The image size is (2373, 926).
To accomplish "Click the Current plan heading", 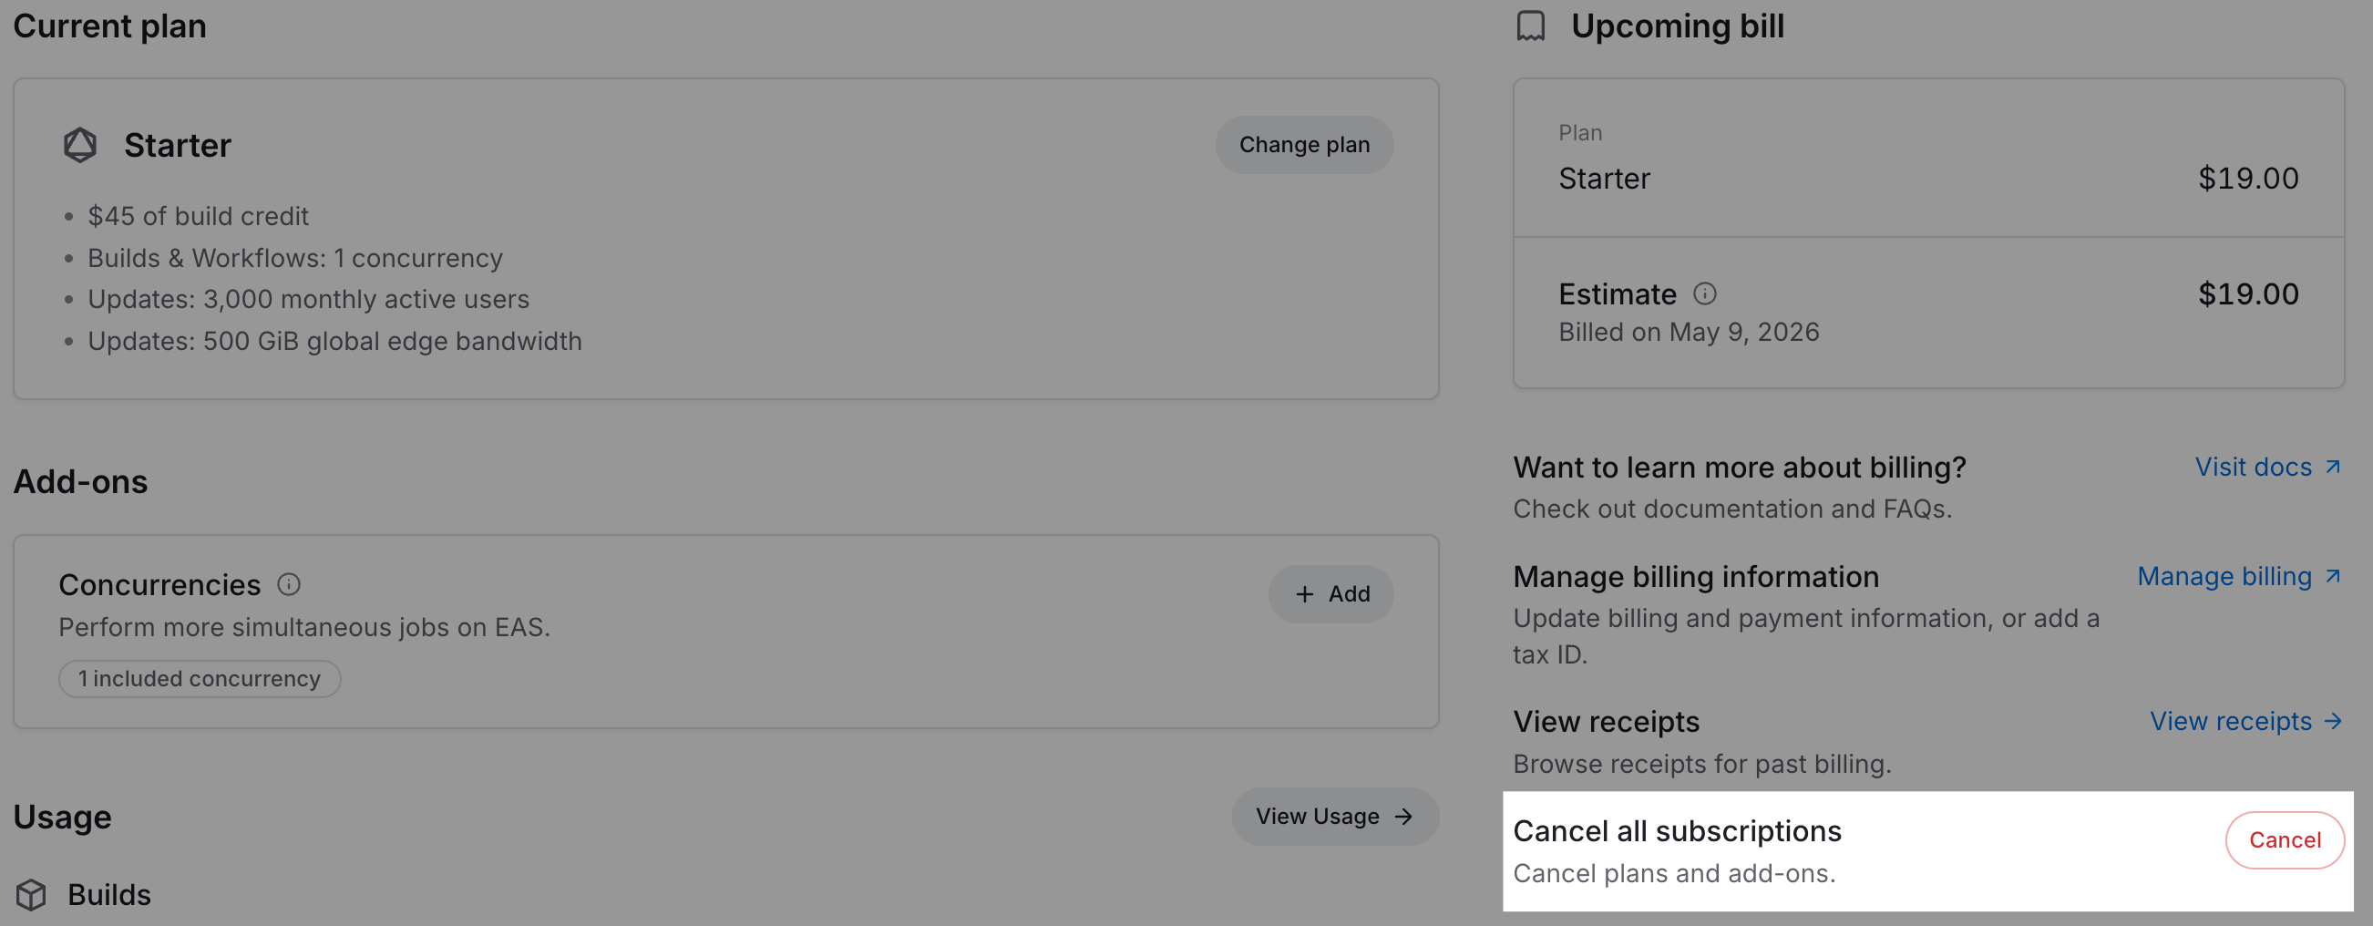I will [x=109, y=26].
